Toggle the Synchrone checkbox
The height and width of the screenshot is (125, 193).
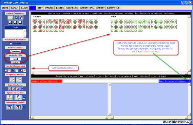pos(11,43)
